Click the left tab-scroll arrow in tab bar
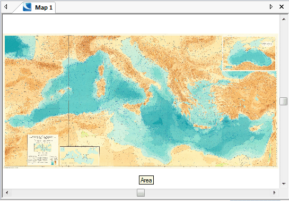 click(6, 7)
